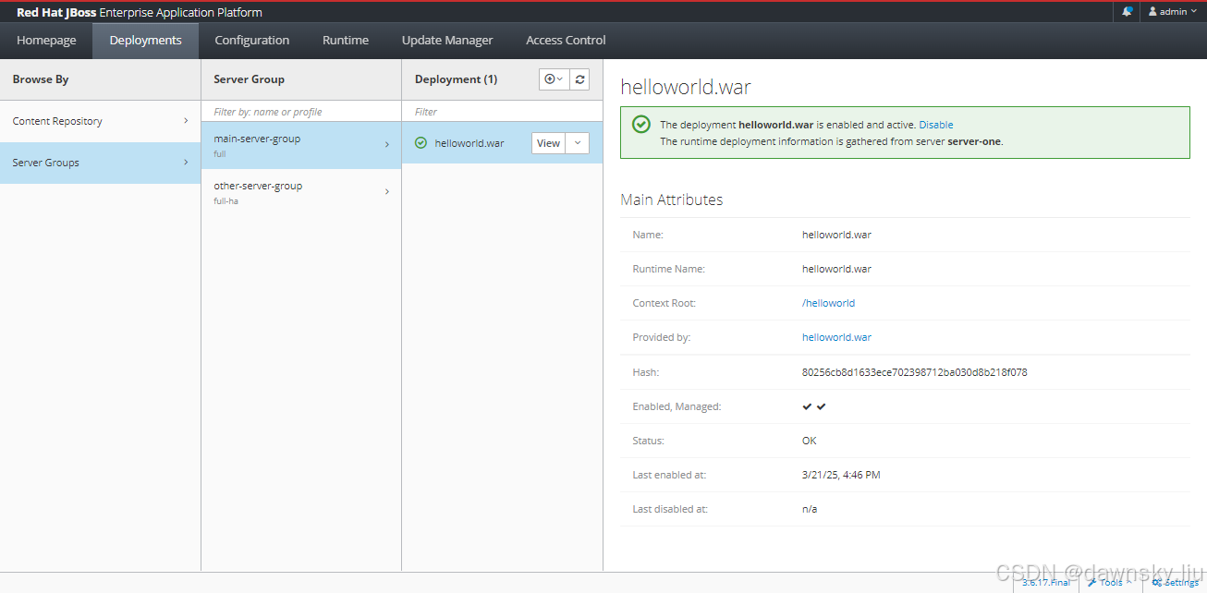The height and width of the screenshot is (593, 1207).
Task: Click the Status value OK
Action: 810,441
